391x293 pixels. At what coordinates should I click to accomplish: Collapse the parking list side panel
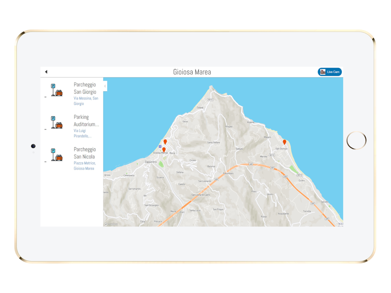(x=105, y=86)
